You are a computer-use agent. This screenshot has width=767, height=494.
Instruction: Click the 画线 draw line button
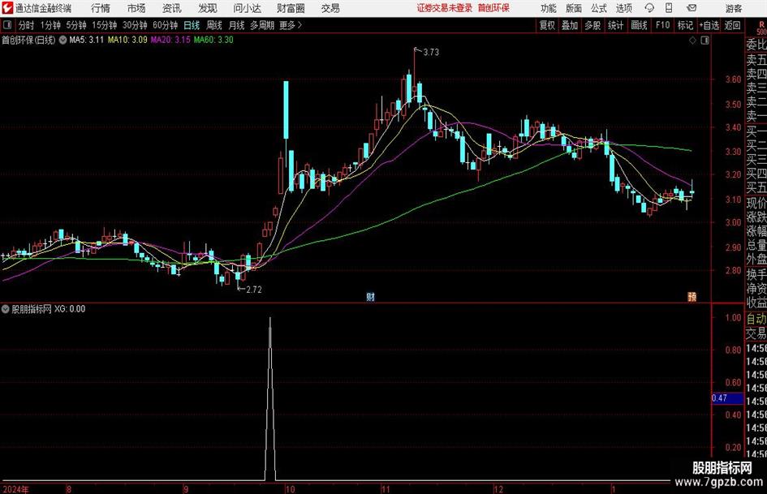tap(639, 25)
